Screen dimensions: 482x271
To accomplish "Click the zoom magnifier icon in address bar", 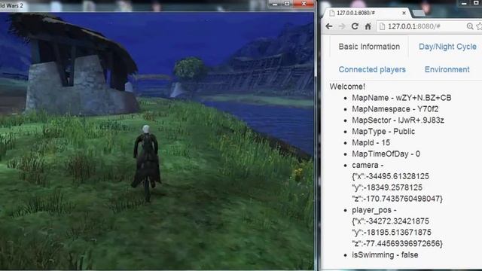I will [x=470, y=26].
